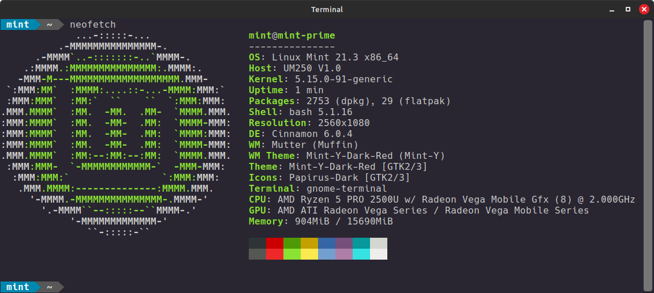Image resolution: width=654 pixels, height=293 pixels.
Task: Click the dark teal color block
Action: coord(361,243)
